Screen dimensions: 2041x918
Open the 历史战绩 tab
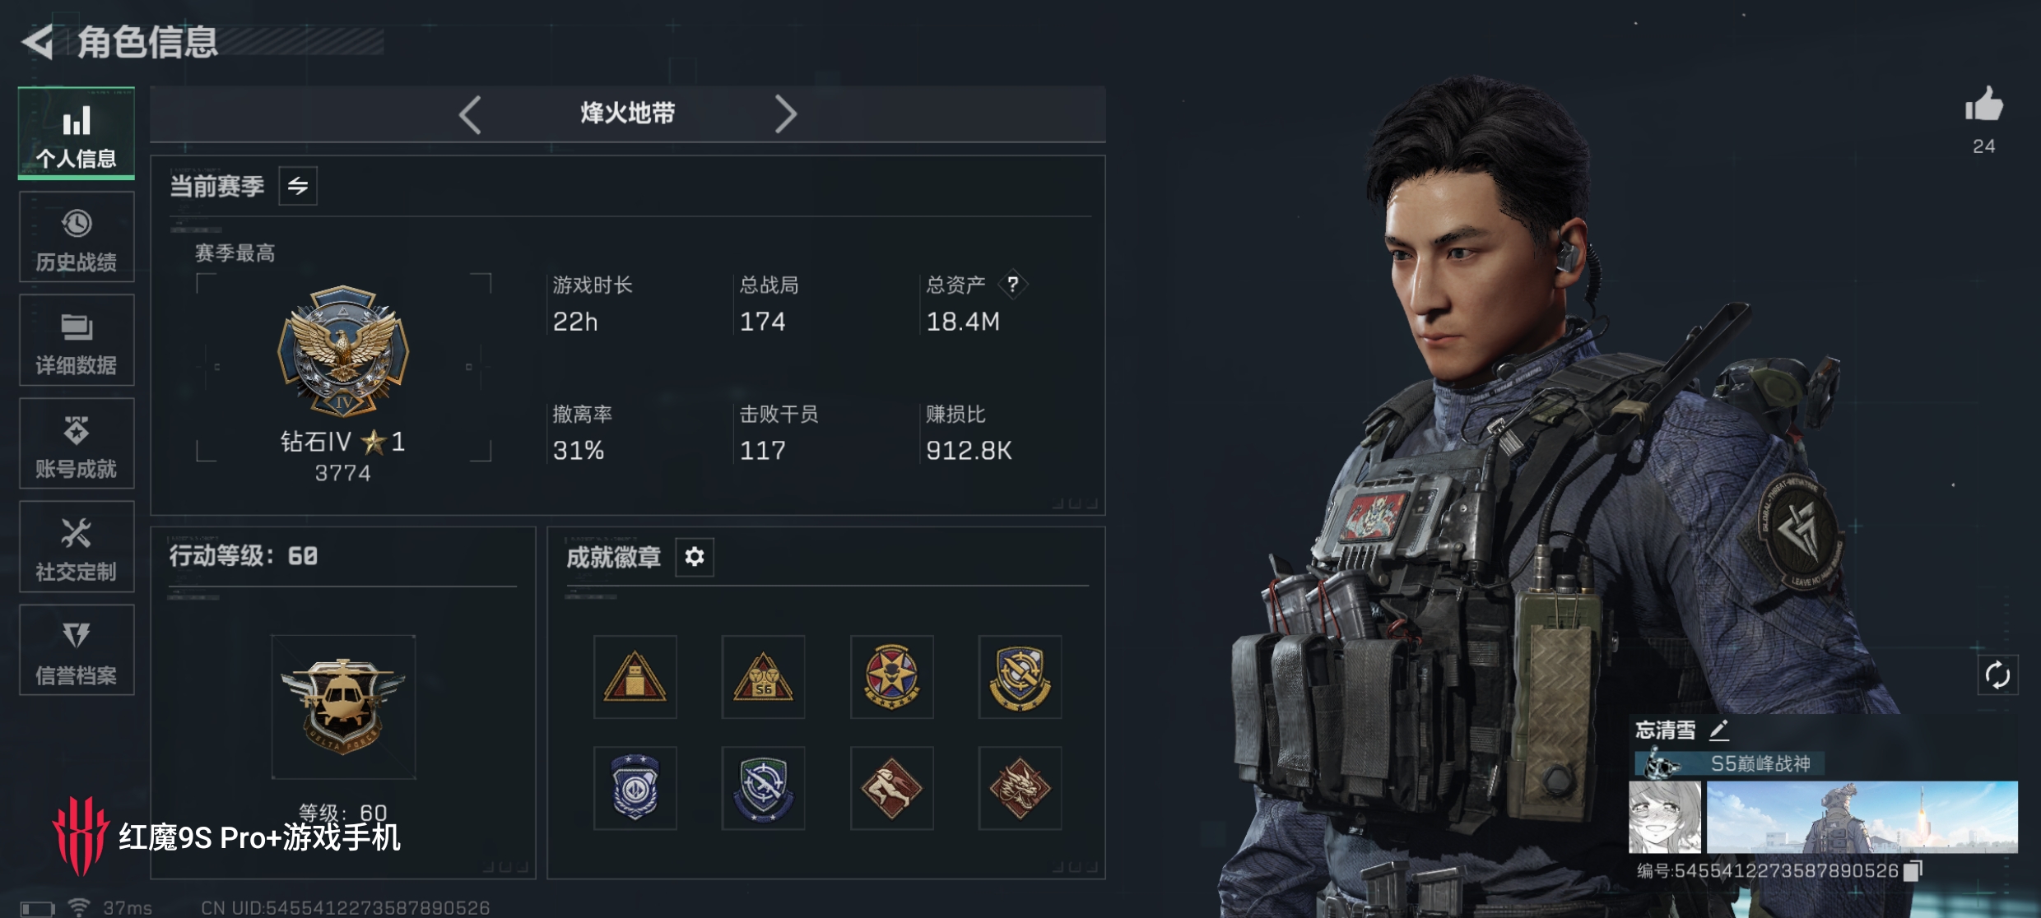[x=77, y=237]
